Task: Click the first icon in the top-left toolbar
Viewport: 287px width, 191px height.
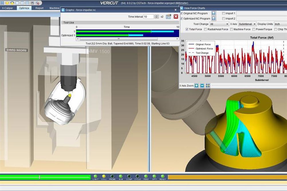Action: [x=2, y=3]
